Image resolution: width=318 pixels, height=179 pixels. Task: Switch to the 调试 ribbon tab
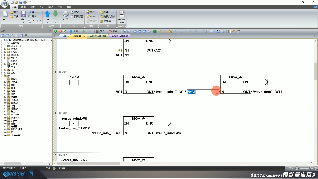pyautogui.click(x=51, y=7)
